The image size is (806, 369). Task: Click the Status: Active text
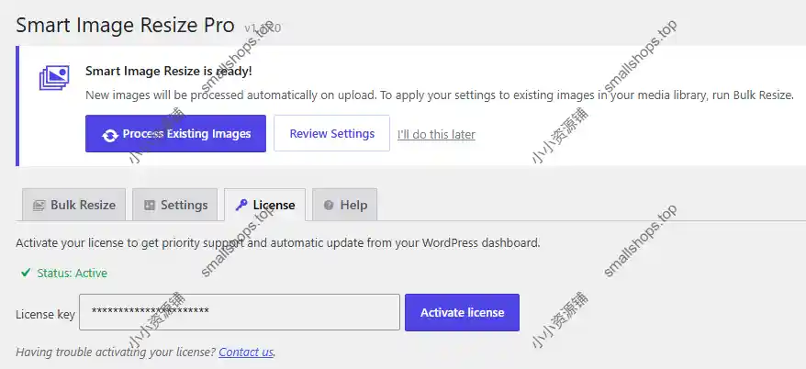pos(72,273)
